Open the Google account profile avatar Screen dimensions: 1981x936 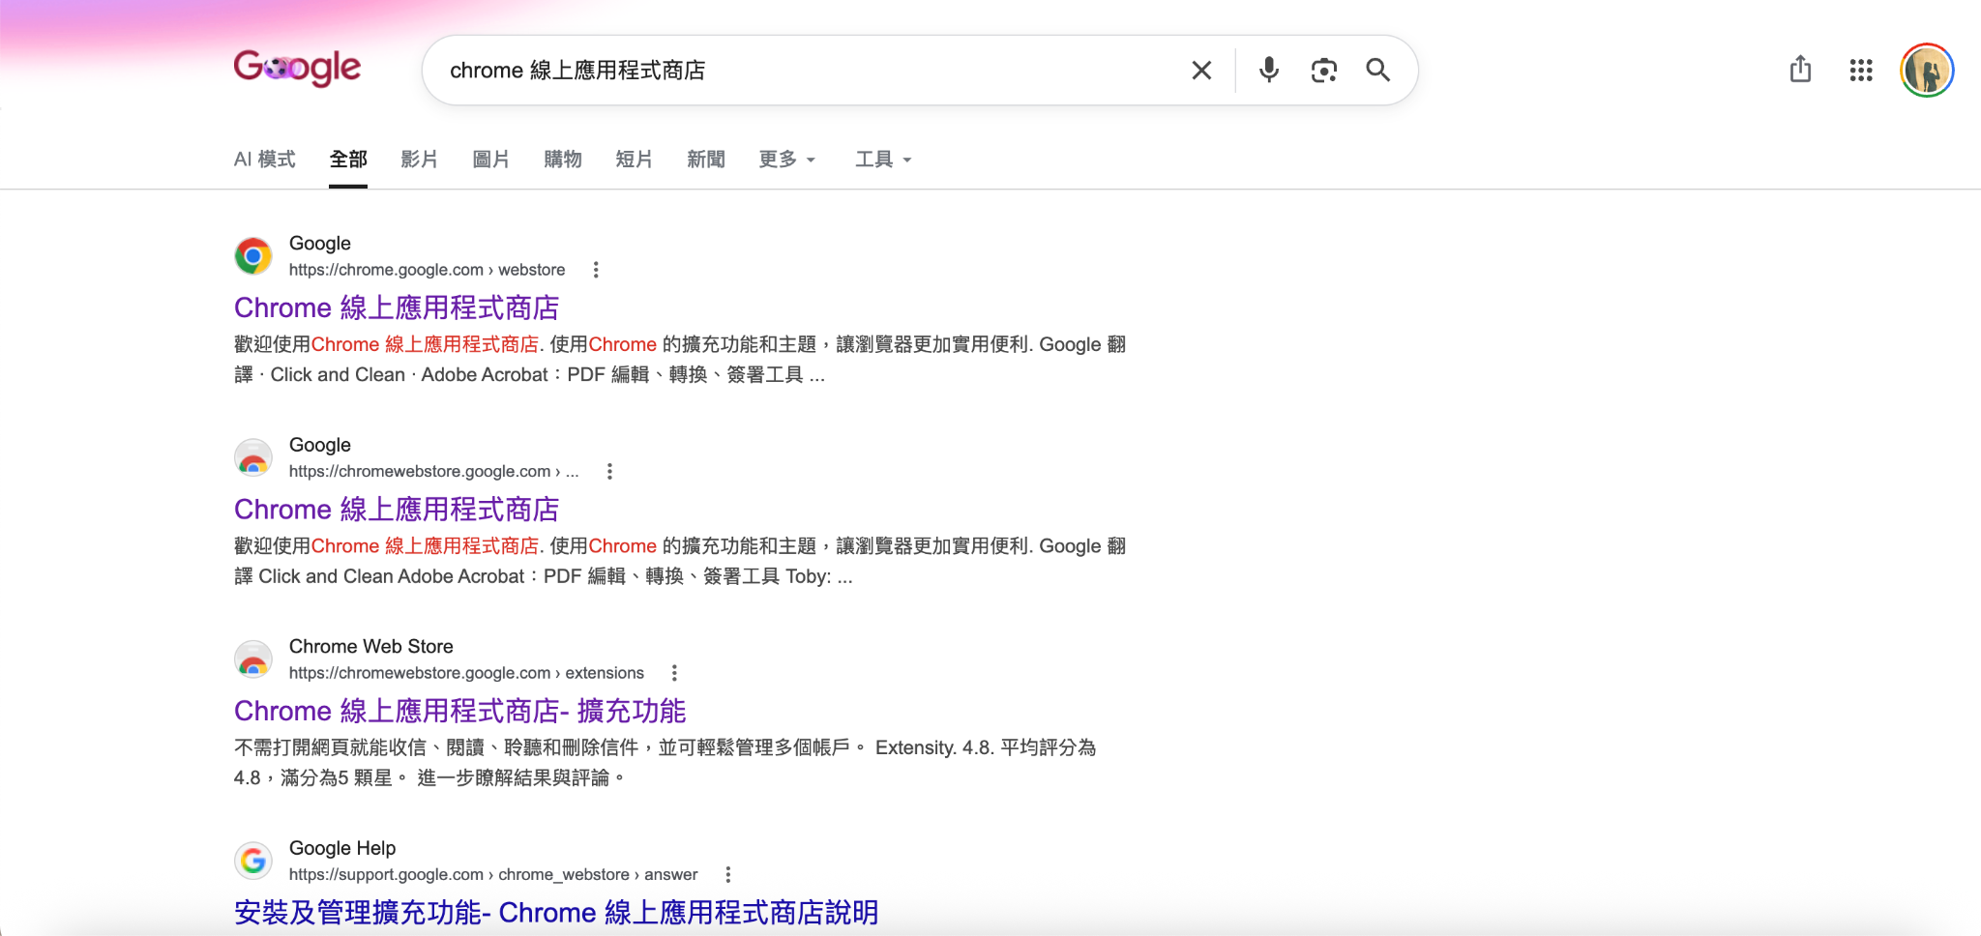click(x=1927, y=71)
